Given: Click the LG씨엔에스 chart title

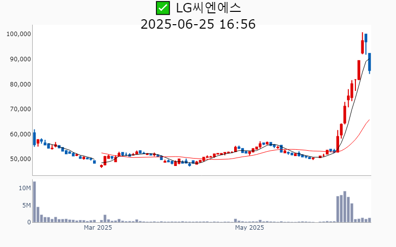Looking at the screenshot, I should tap(208, 8).
